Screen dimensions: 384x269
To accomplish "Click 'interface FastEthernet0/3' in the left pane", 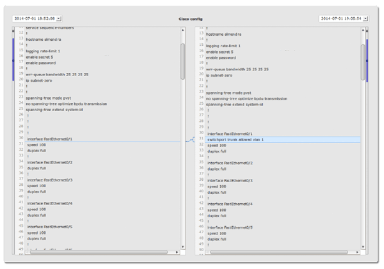I will click(x=50, y=180).
